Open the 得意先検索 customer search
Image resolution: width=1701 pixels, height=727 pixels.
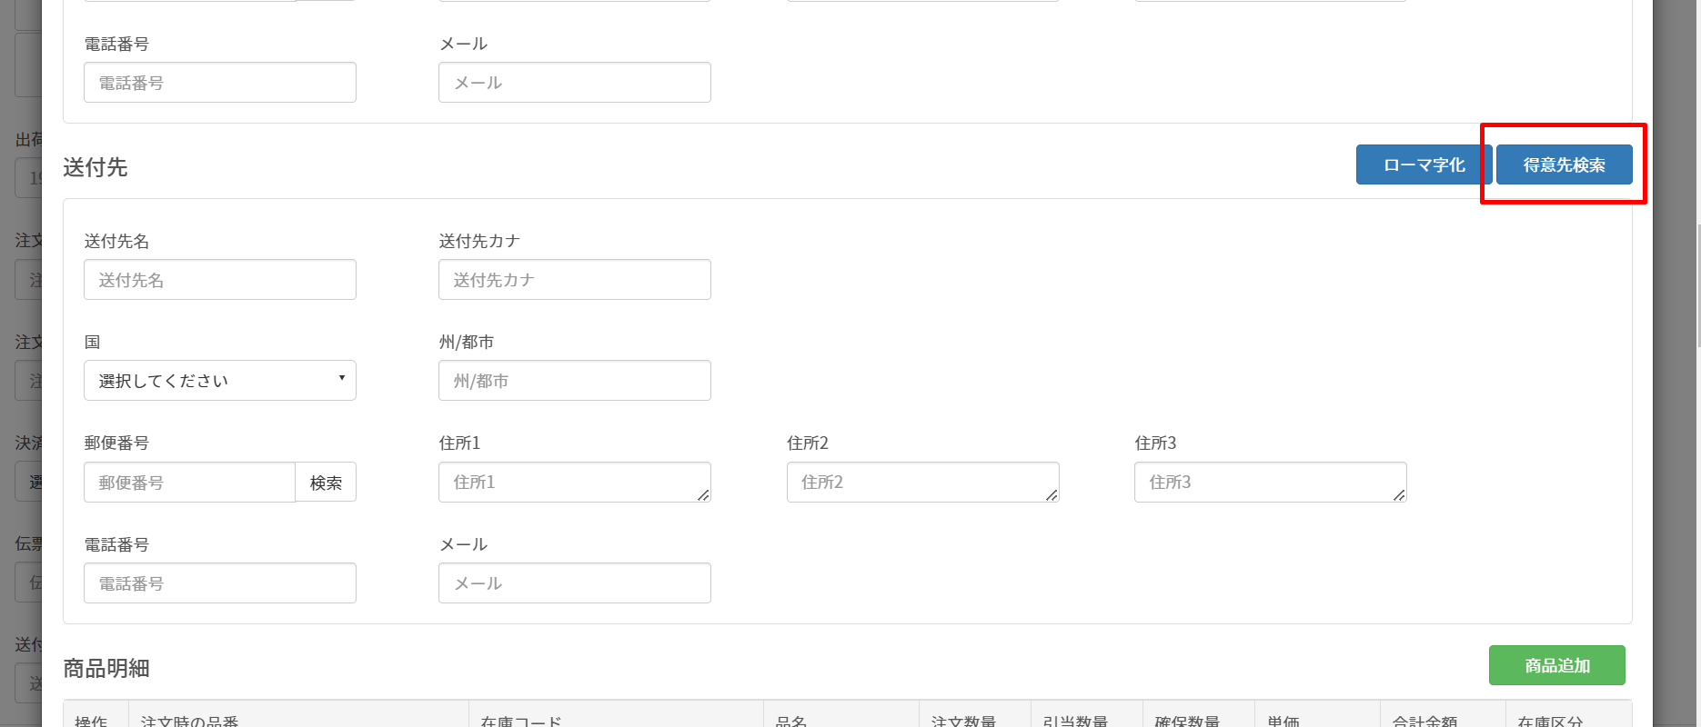click(1564, 164)
